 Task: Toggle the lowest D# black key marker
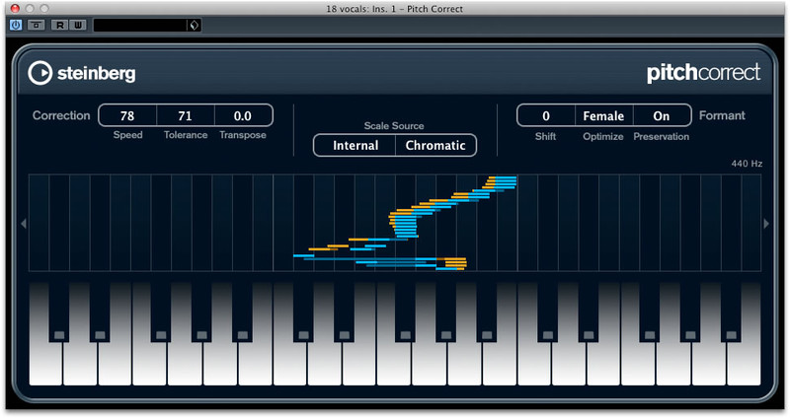[101, 335]
